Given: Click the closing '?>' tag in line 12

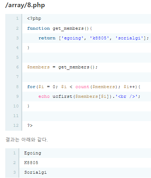Looking at the screenshot, I should (30, 126).
